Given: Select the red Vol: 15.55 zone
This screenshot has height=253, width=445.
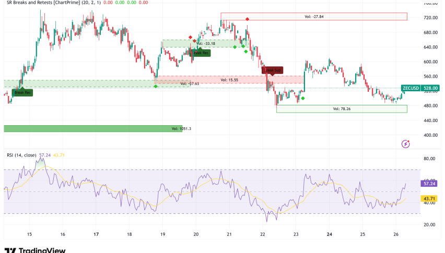Looking at the screenshot, I should [x=230, y=80].
